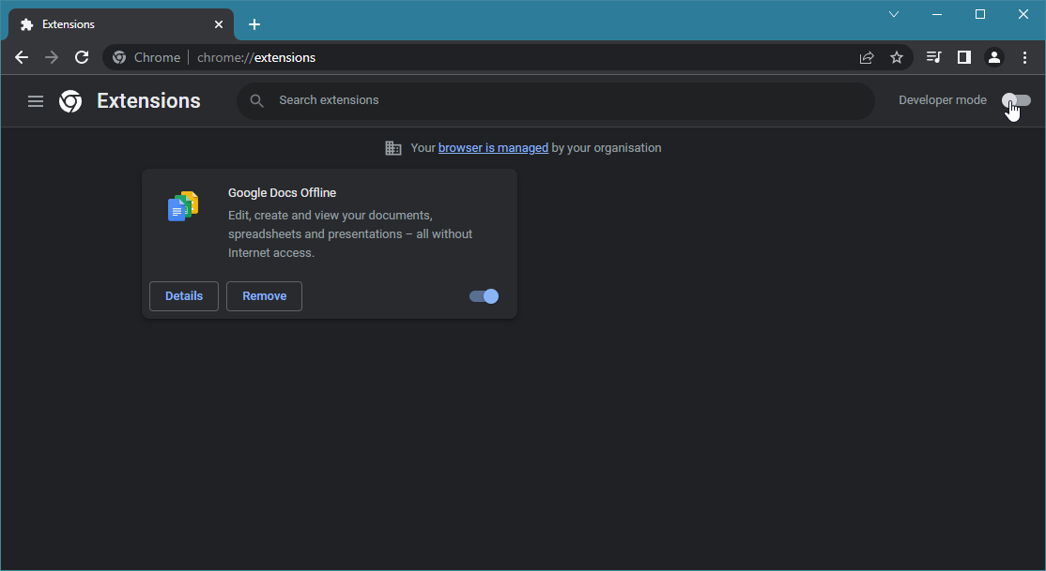Select the Extensions browser tab
The image size is (1046, 571).
coord(121,24)
